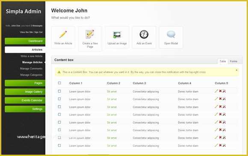The height and width of the screenshot is (156, 248).
Task: Click the tools settings icon in the last table row
Action: 224,145
